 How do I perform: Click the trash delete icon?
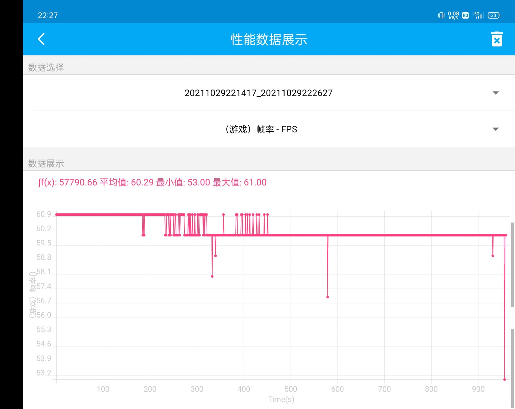click(x=497, y=39)
